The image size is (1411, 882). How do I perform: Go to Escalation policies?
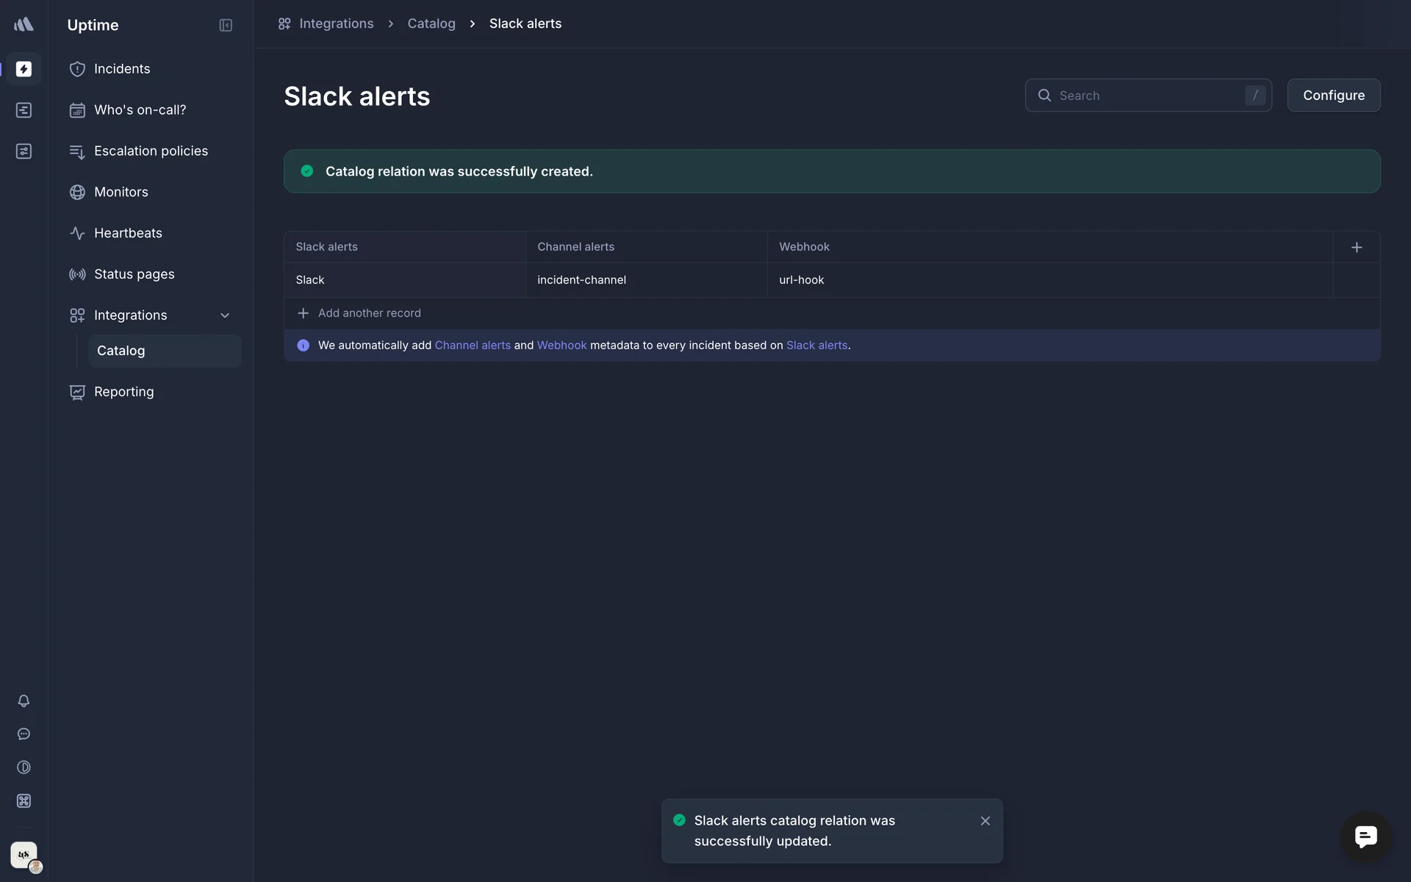pos(151,151)
